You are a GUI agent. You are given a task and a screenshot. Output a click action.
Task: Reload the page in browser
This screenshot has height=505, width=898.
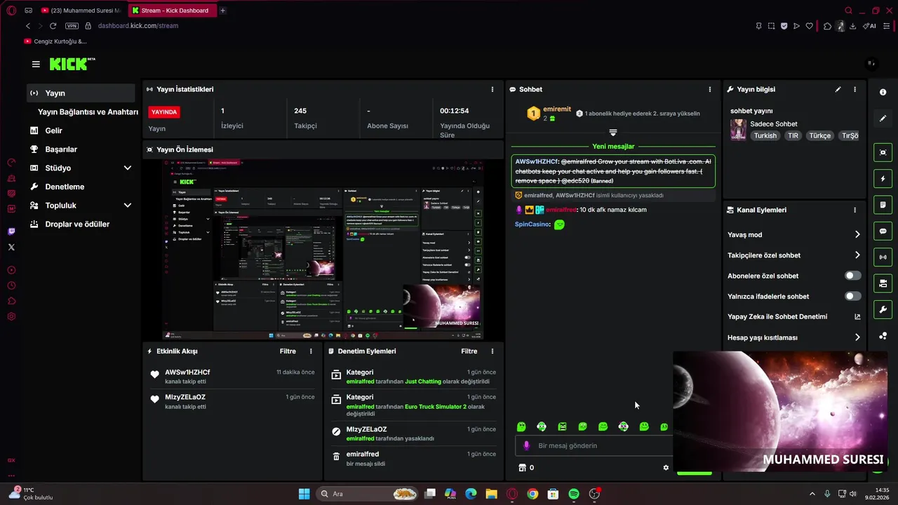click(53, 26)
